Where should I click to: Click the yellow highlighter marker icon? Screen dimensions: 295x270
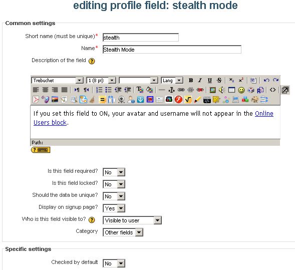pos(197,99)
